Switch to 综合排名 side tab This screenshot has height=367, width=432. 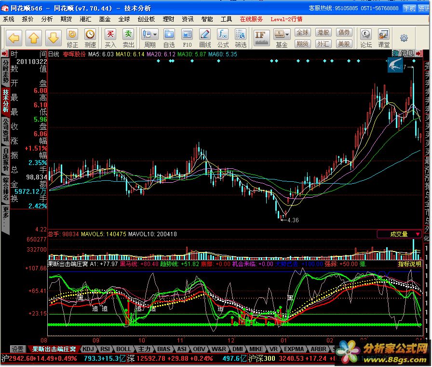5,189
